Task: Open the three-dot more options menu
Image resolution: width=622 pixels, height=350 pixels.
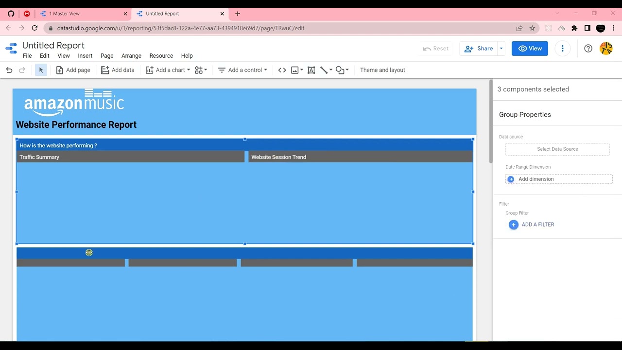Action: click(x=562, y=49)
